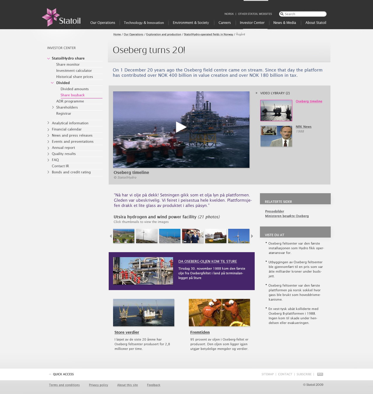This screenshot has width=373, height=394.
Task: Open the Sitemap footer link
Action: (268, 374)
